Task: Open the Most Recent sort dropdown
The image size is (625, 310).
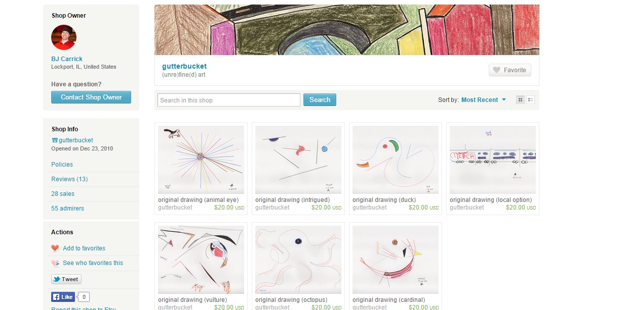Action: coord(480,100)
